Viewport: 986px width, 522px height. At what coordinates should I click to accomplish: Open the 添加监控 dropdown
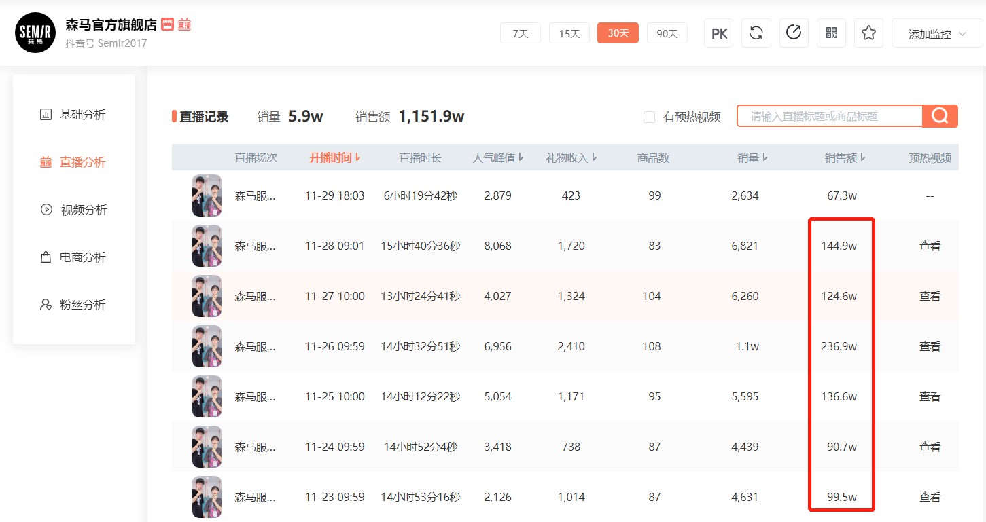(x=937, y=34)
